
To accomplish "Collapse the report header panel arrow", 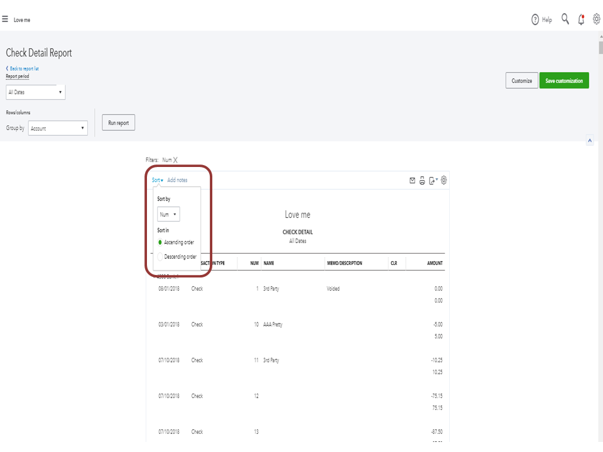I will click(590, 140).
